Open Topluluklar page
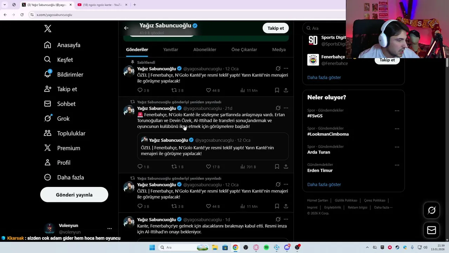 coord(65,134)
